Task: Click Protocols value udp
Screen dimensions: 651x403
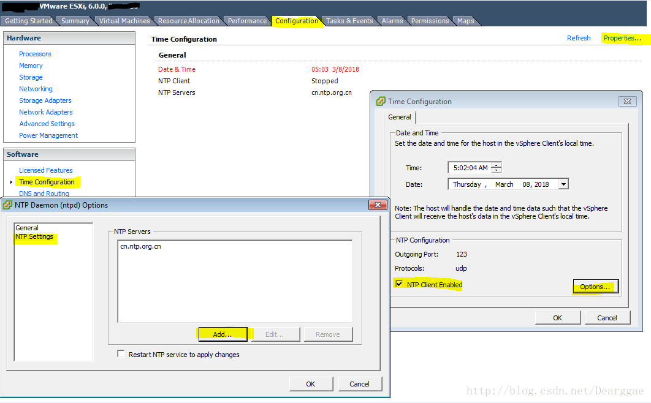Action: pyautogui.click(x=461, y=268)
